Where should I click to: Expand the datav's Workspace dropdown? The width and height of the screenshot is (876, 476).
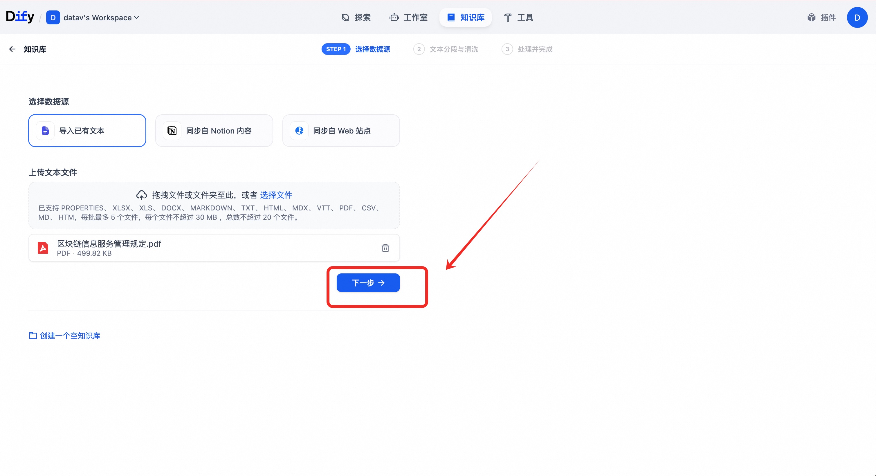pyautogui.click(x=101, y=17)
